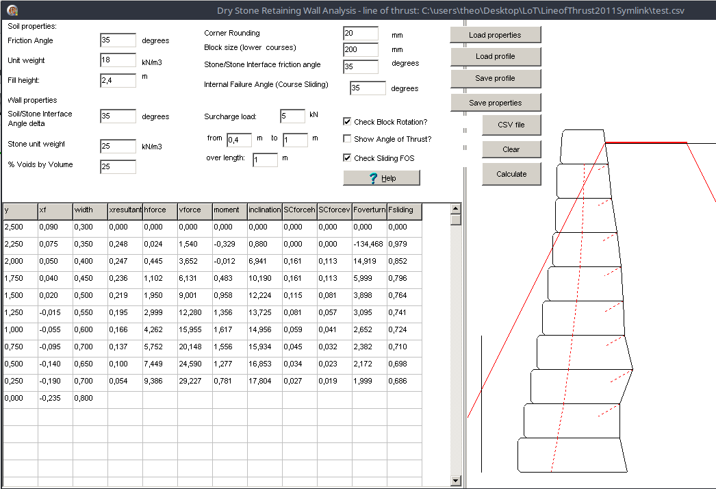Click the Surcharge load input field
This screenshot has width=716, height=489.
tap(293, 115)
